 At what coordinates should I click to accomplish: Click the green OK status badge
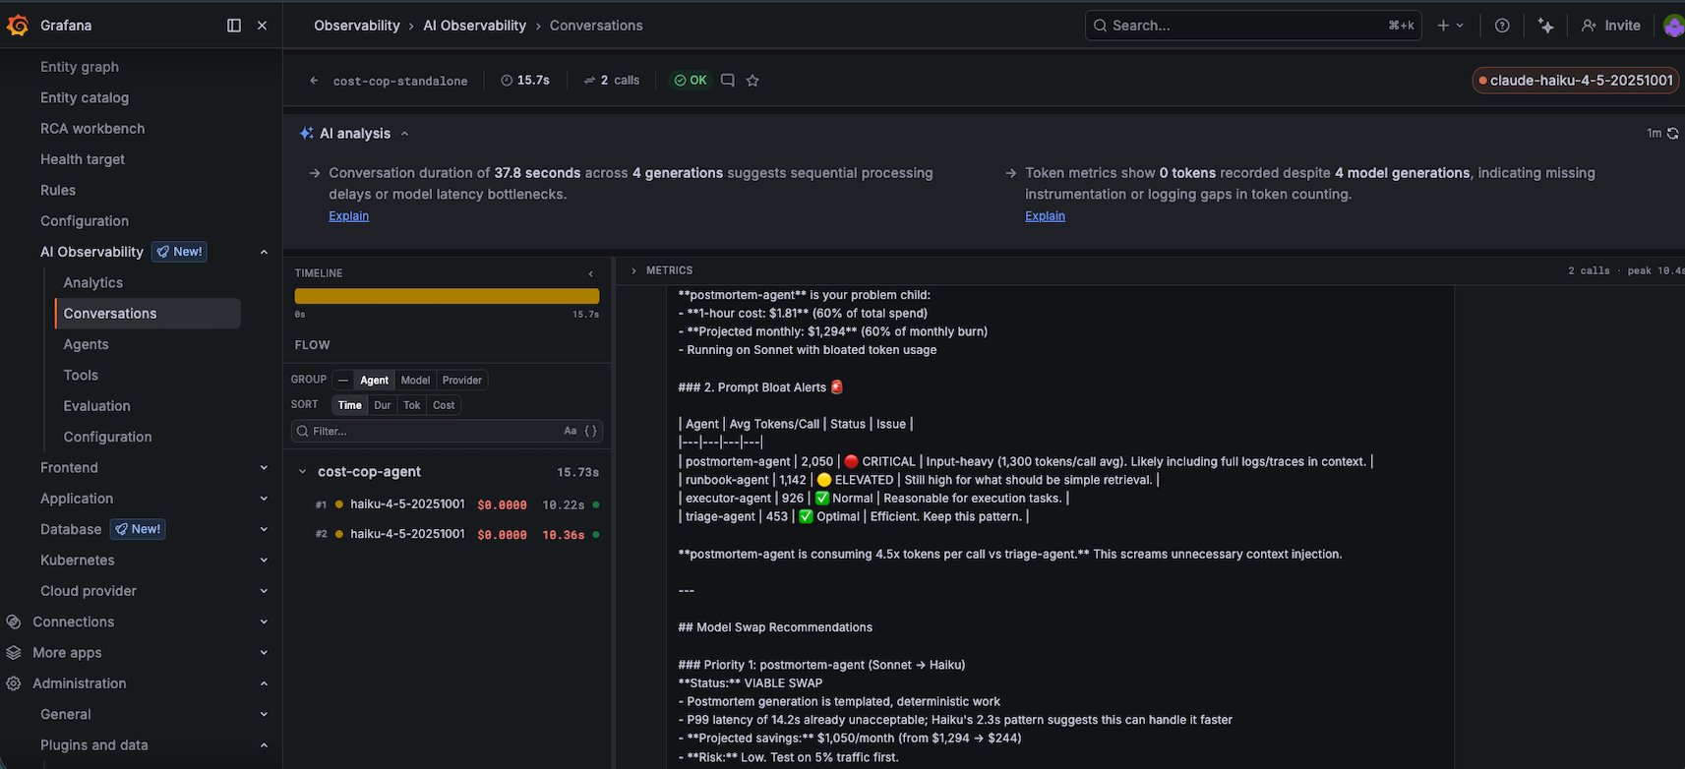click(691, 81)
